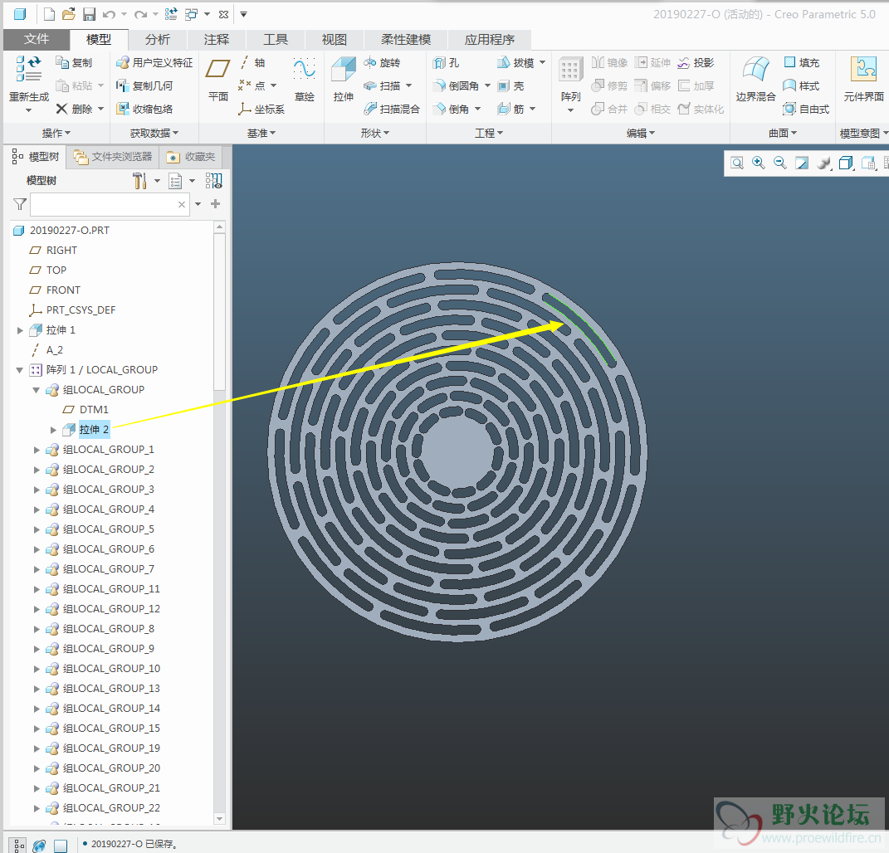Open the File (文件) menu
The image size is (889, 853).
[x=37, y=39]
